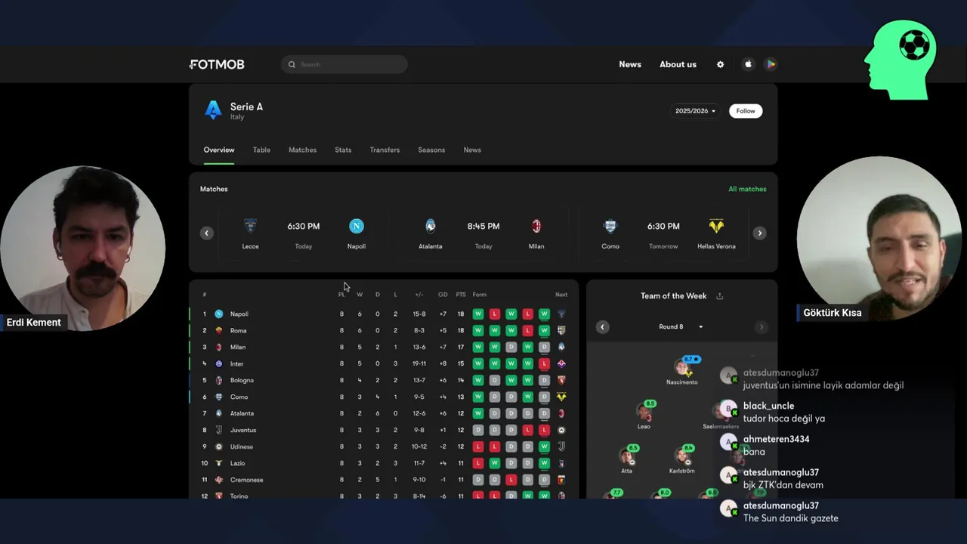Open Roma row in the table

point(384,330)
